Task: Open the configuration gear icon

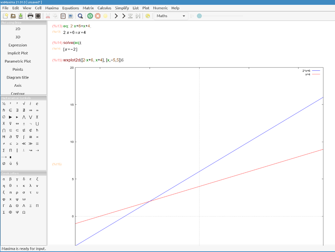Action: point(38,16)
